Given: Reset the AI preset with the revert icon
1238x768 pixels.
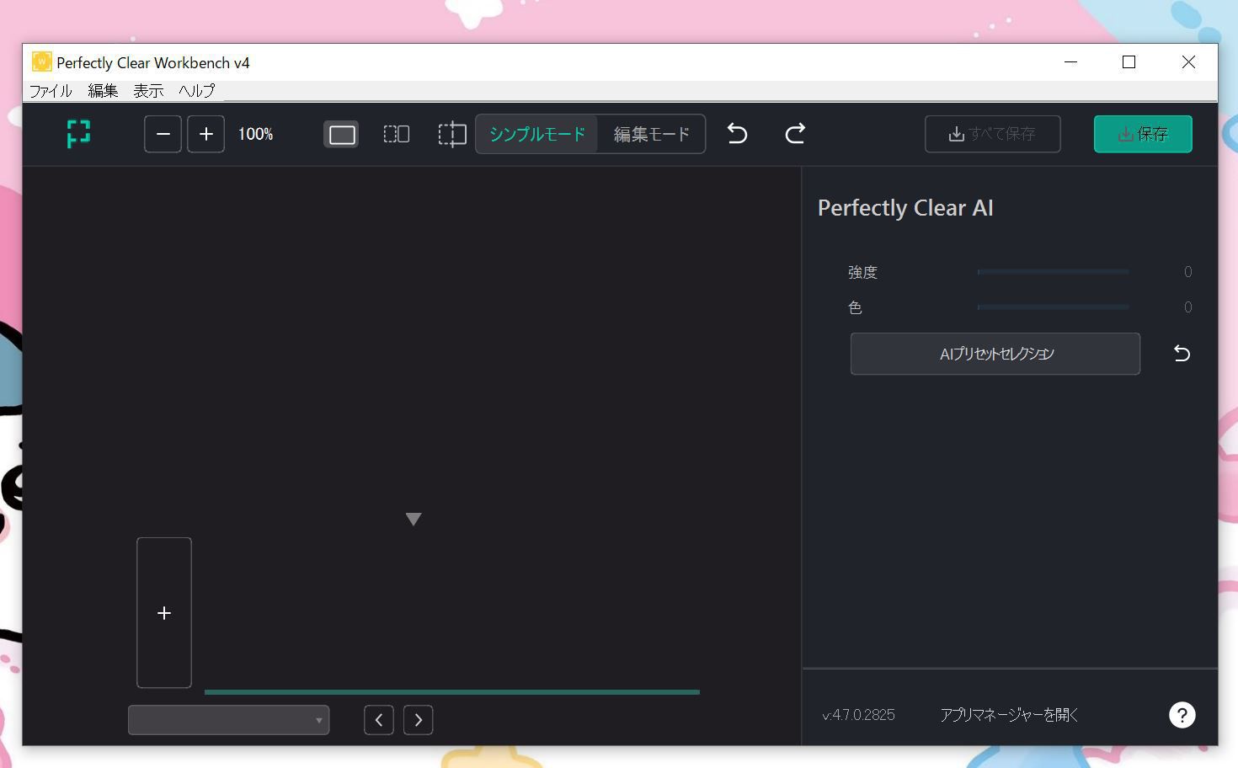Looking at the screenshot, I should (x=1182, y=354).
